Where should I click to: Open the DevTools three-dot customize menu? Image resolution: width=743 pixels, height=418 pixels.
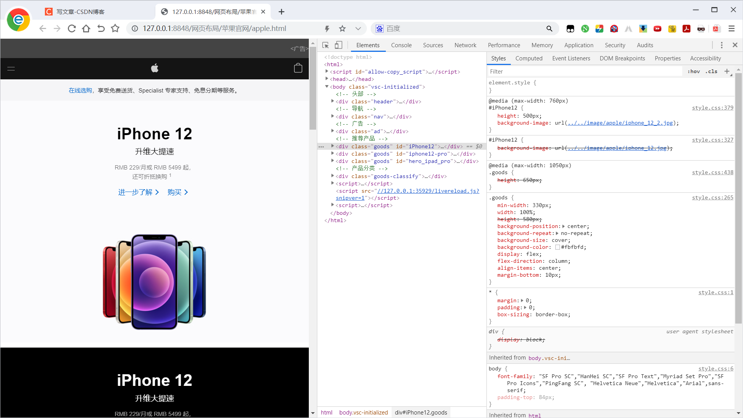[721, 45]
